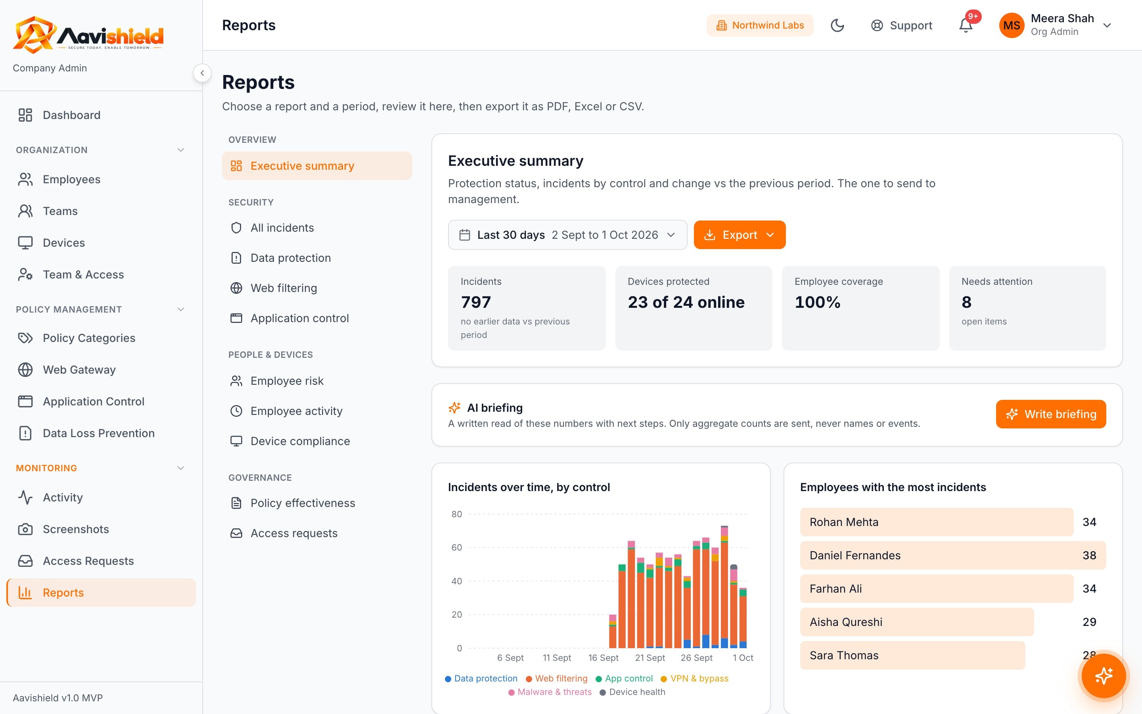Toggle the Web filtering chart legend
This screenshot has height=714, width=1142.
[556, 679]
